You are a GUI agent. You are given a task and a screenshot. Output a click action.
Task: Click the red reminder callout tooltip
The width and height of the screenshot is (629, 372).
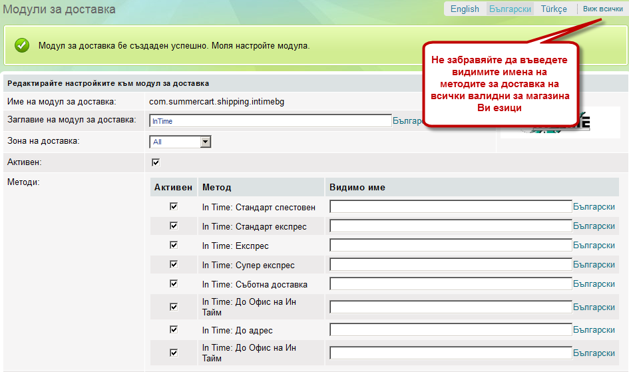pos(500,83)
